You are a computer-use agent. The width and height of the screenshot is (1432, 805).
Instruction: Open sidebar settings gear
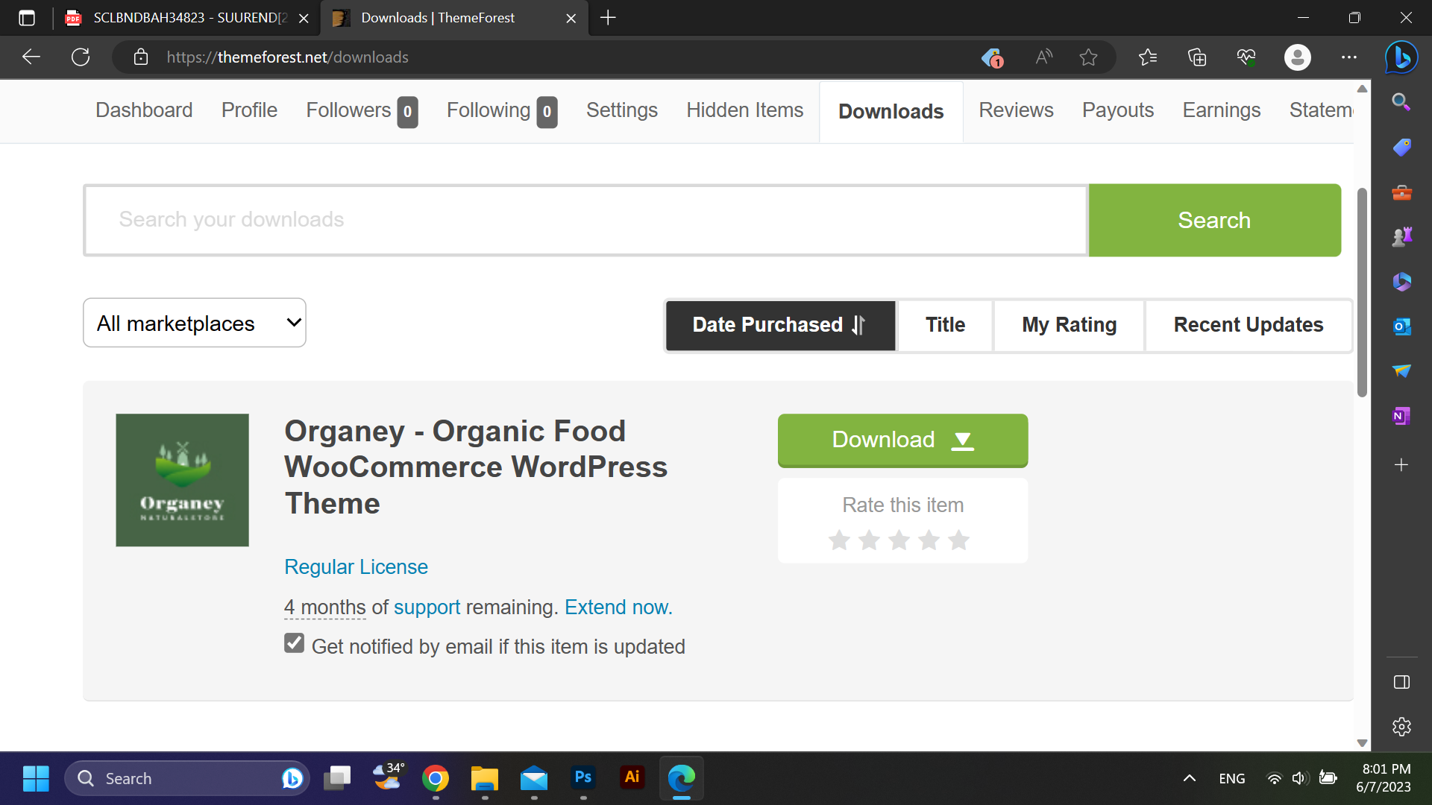point(1401,727)
